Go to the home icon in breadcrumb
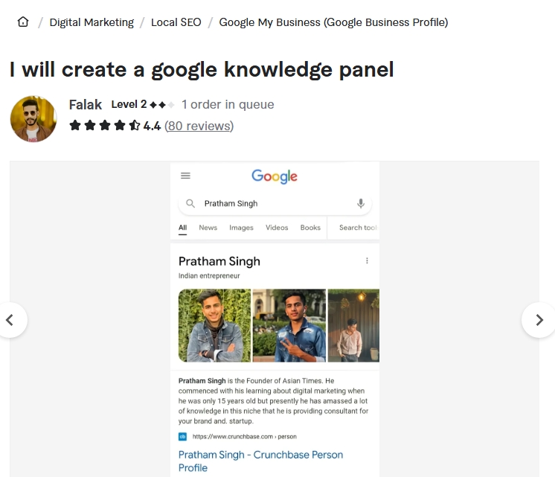Screen dimensions: 555x477 click(x=23, y=22)
